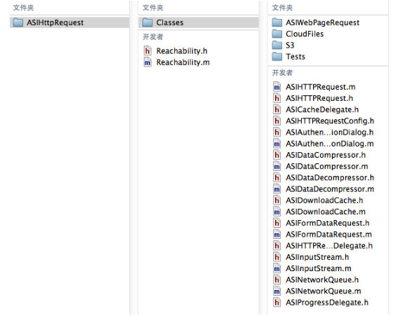Select the Classes folder name
The width and height of the screenshot is (405, 316).
[170, 22]
